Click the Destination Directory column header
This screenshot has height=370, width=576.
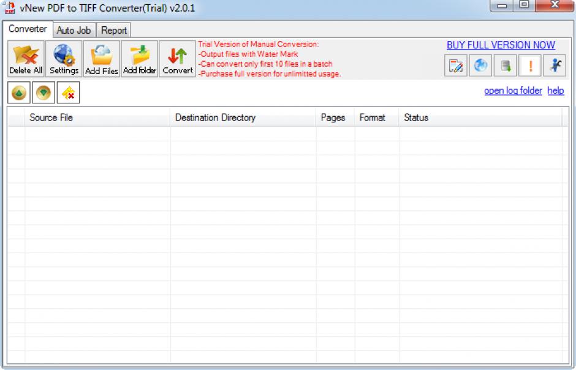coord(243,117)
